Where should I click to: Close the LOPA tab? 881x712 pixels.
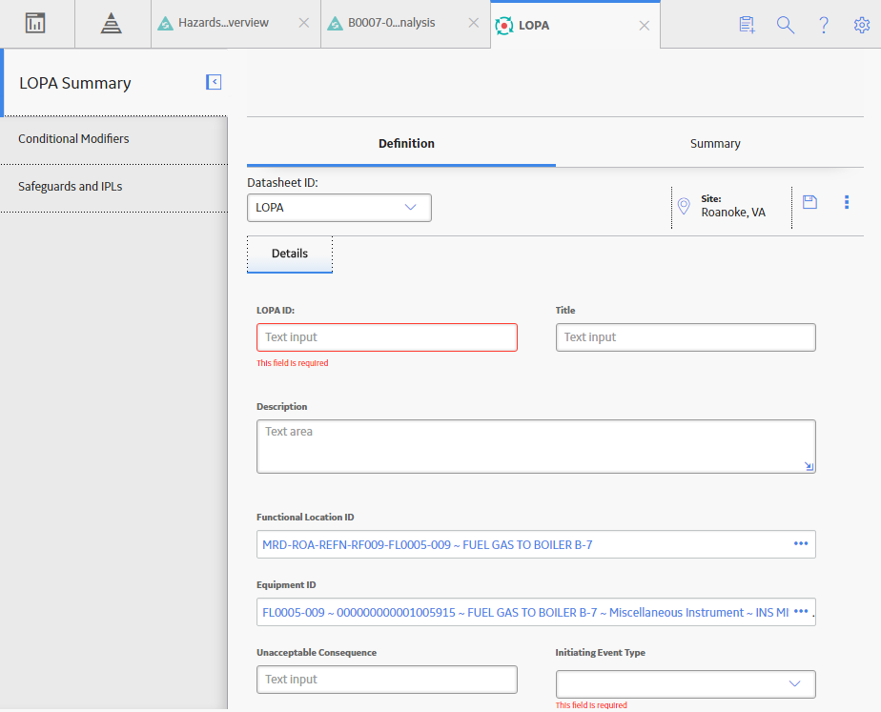click(x=645, y=26)
